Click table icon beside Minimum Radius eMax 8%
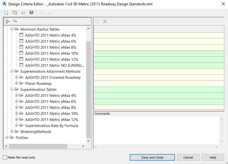228x164 pixels. click(x=21, y=47)
